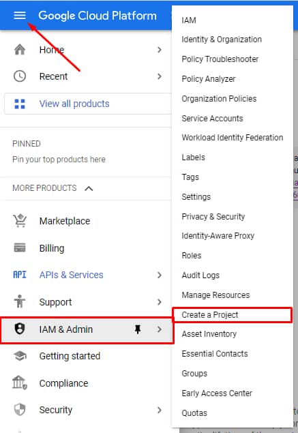Click the Billing card icon
This screenshot has width=298, height=433.
point(20,248)
